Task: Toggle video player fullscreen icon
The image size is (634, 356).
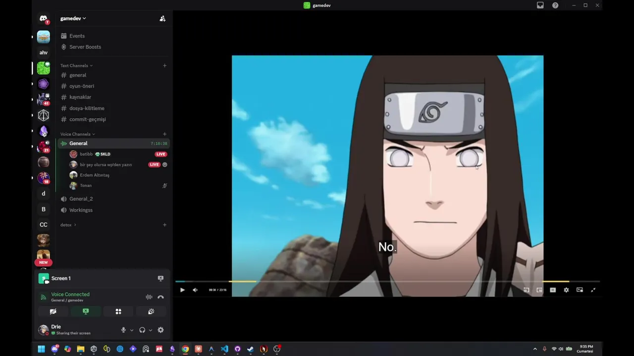Action: tap(593, 290)
